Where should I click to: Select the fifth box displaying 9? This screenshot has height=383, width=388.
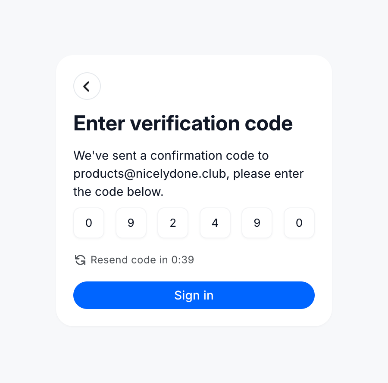click(257, 223)
